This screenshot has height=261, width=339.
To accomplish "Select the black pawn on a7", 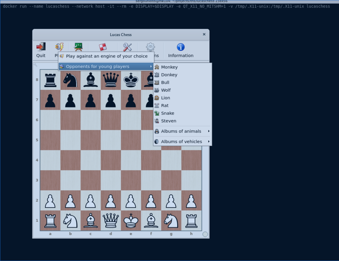I will click(50, 100).
